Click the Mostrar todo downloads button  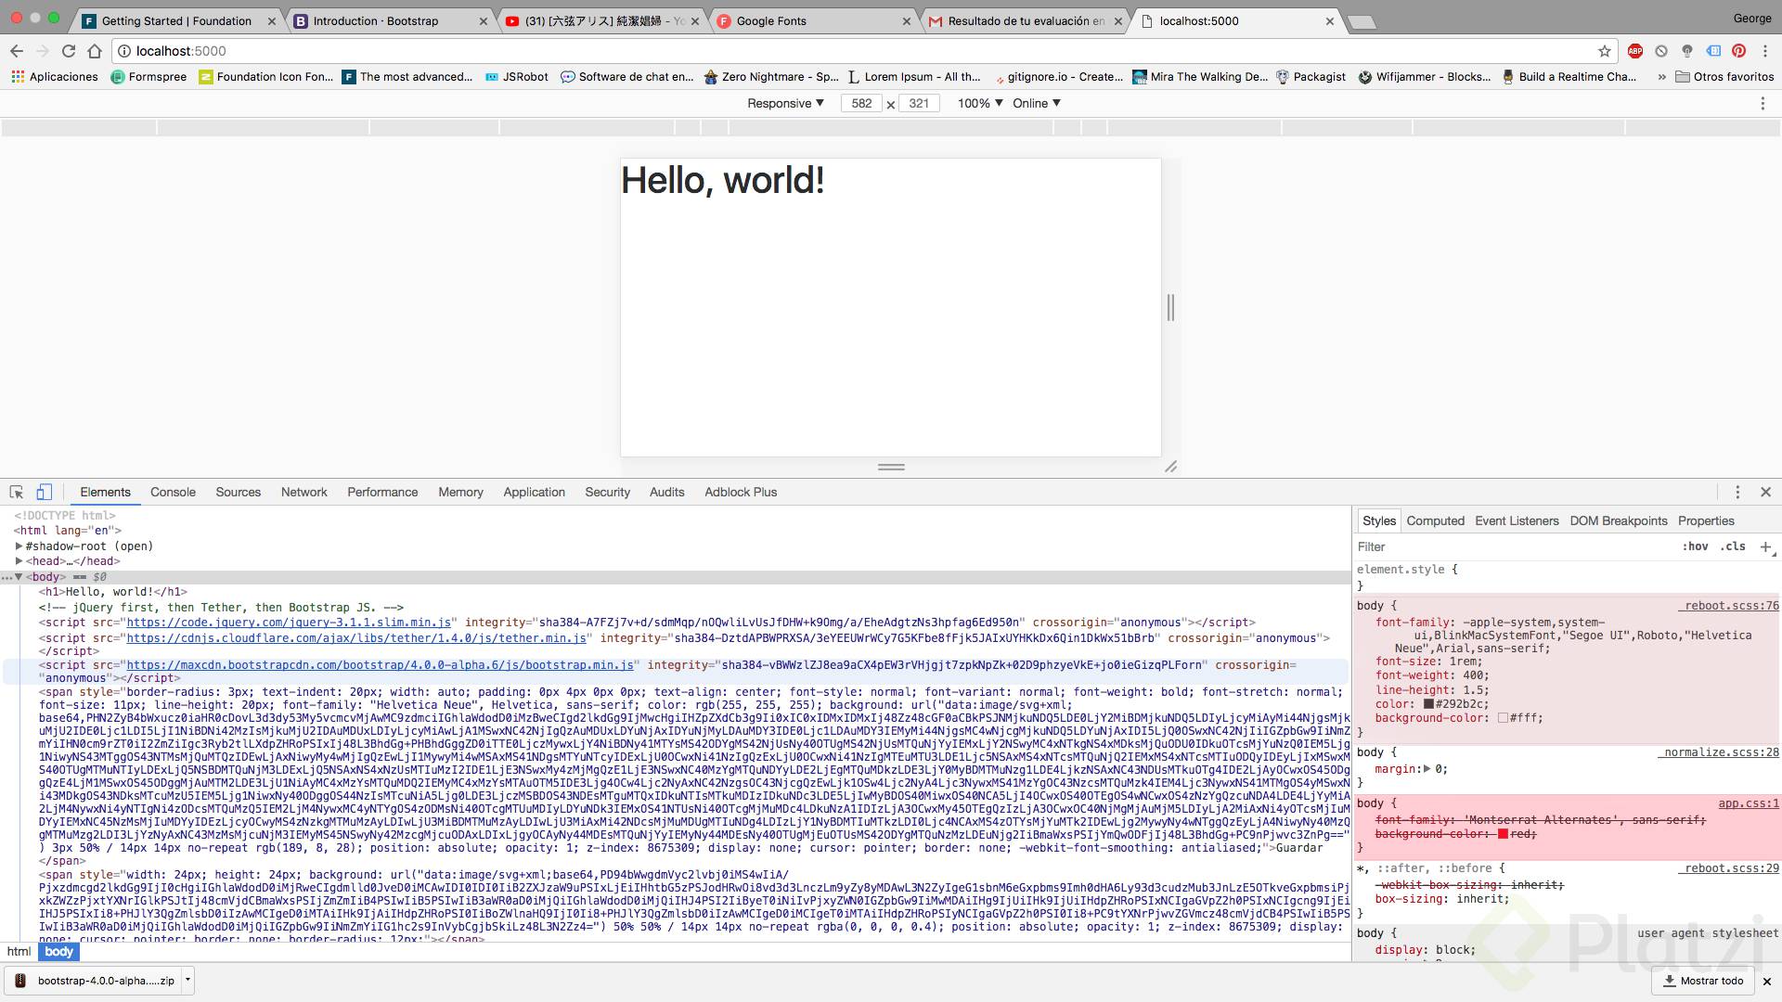pos(1703,981)
